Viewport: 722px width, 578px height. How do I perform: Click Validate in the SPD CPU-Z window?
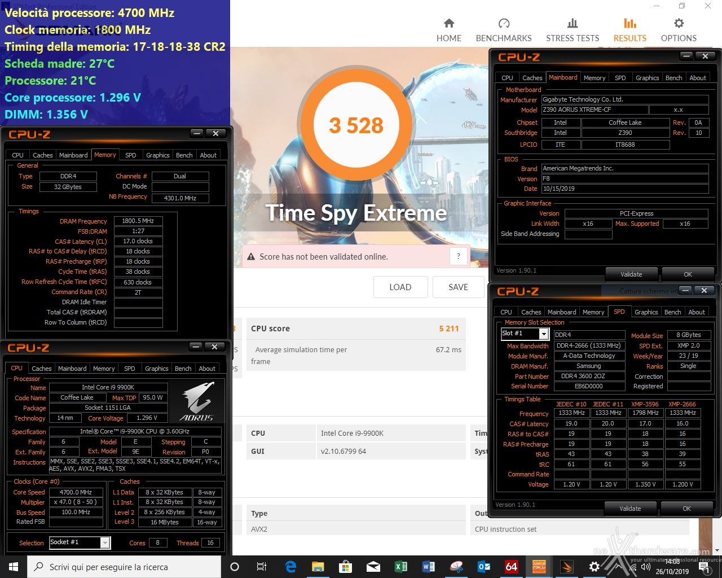point(630,509)
